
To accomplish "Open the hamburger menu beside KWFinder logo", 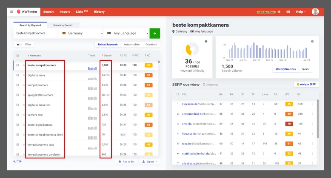I will point(11,11).
